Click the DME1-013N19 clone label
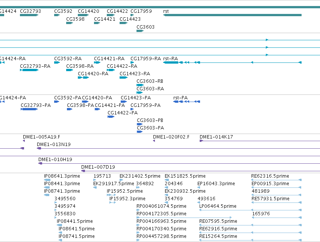320x242 pixels. click(54, 145)
